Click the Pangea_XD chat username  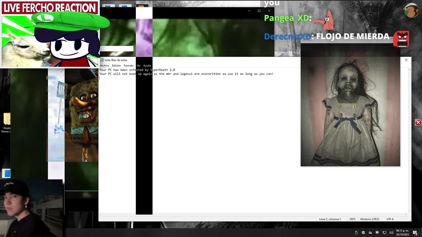point(286,18)
